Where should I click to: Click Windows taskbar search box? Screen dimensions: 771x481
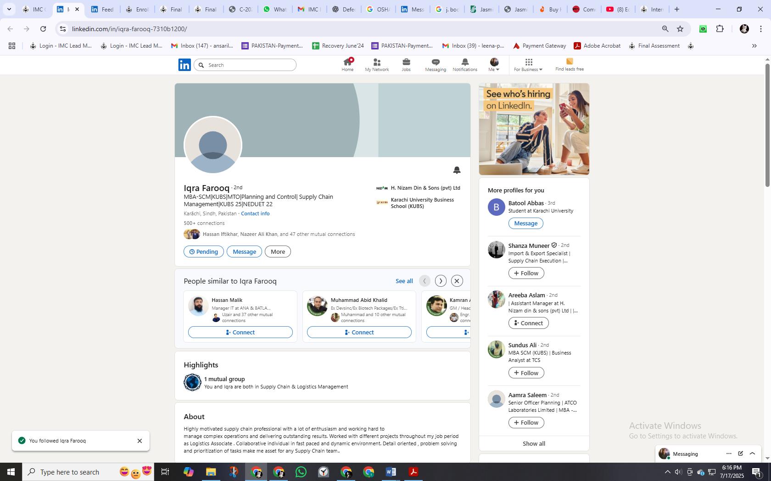(88, 472)
